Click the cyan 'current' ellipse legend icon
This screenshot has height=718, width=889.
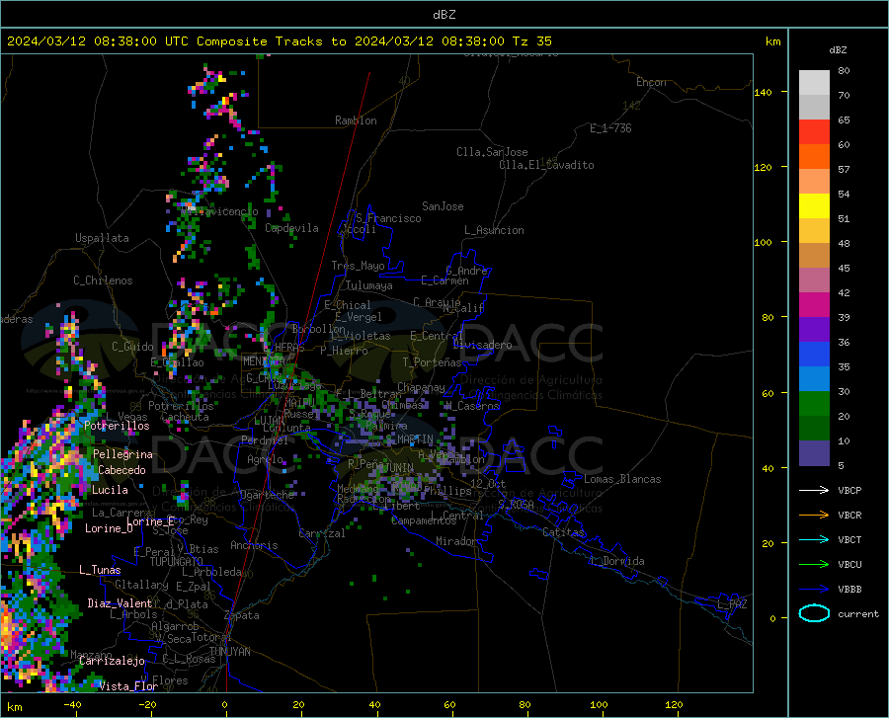(814, 613)
